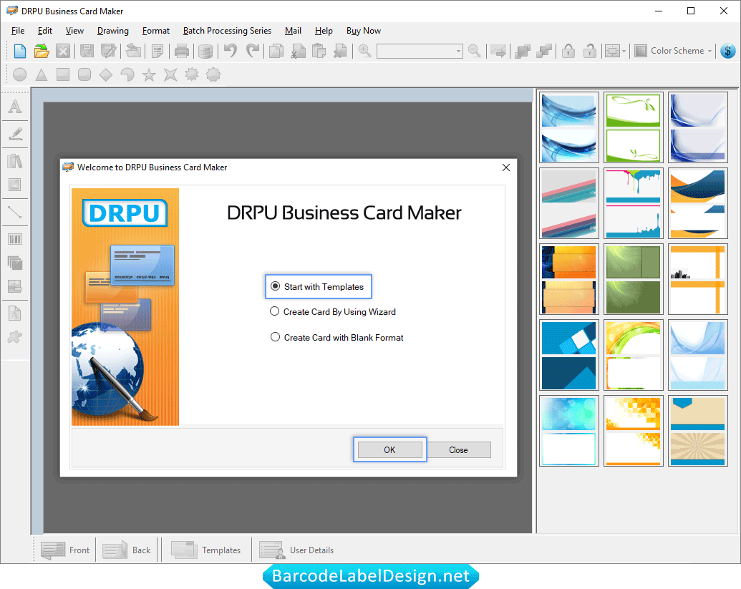Choose the pink and teal stripe template
Viewport: 741px width, 589px height.
(x=568, y=203)
